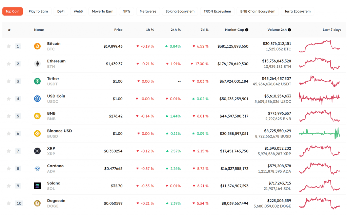Open the Dogecoin name link

click(x=56, y=201)
